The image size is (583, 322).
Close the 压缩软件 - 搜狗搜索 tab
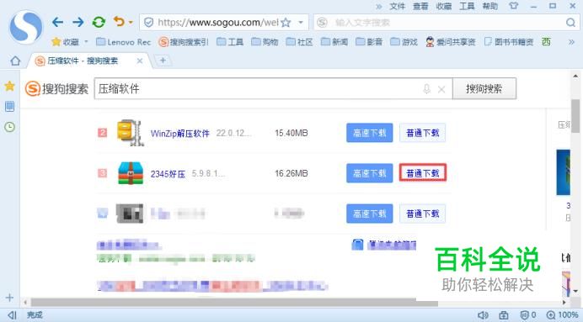(140, 61)
